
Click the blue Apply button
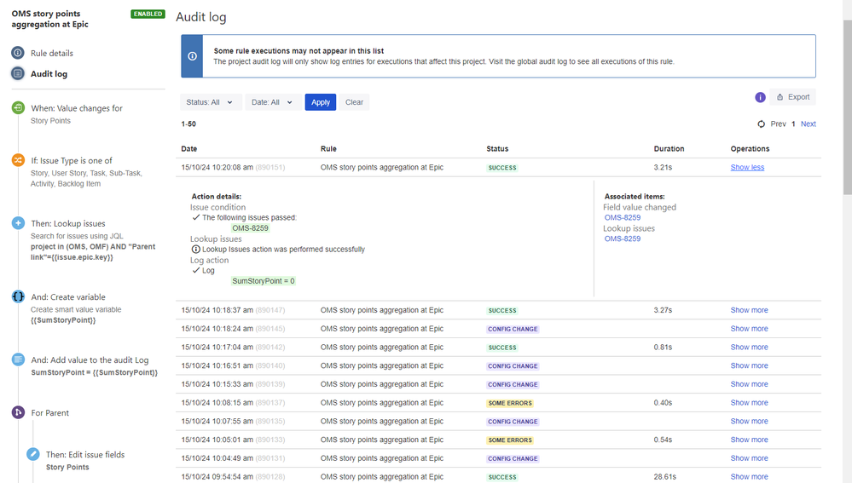[x=321, y=102]
